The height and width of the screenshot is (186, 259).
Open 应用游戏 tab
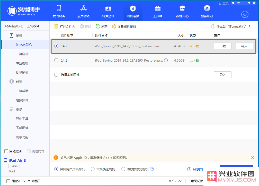[84, 11]
